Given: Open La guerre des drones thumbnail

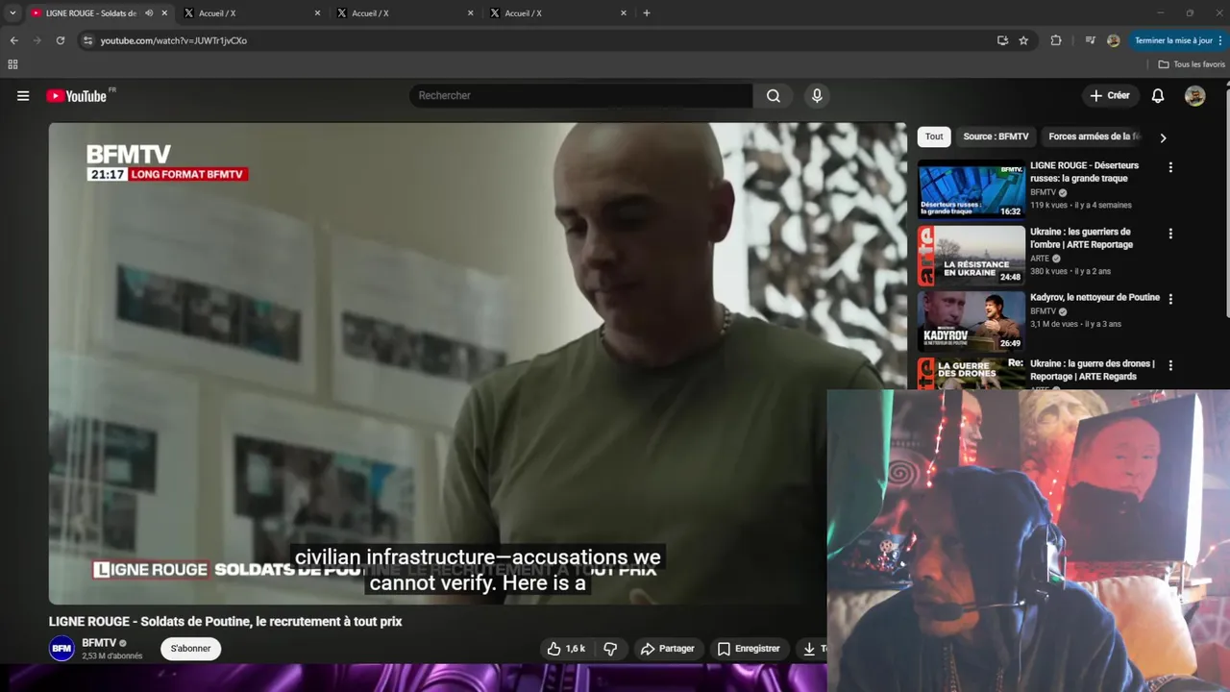Looking at the screenshot, I should 971,374.
